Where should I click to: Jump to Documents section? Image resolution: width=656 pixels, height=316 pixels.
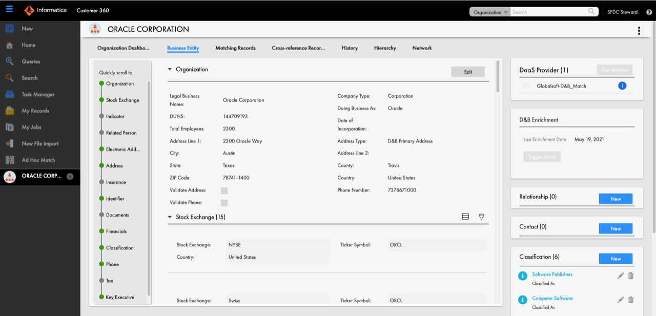click(x=117, y=215)
